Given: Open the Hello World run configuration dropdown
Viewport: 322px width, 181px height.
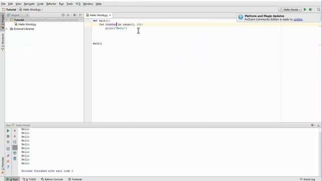Looking at the screenshot, I should point(290,10).
